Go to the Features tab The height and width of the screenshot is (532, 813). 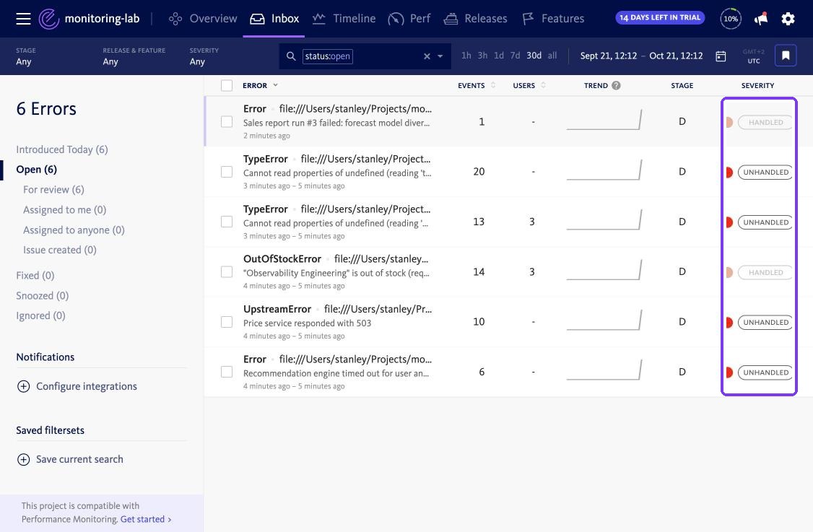pos(553,19)
